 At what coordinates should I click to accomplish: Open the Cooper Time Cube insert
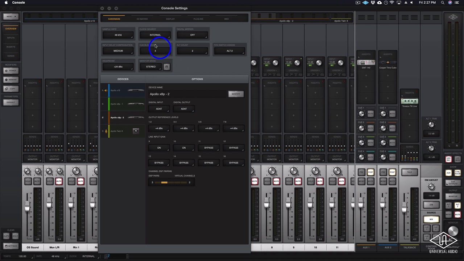pyautogui.click(x=388, y=64)
